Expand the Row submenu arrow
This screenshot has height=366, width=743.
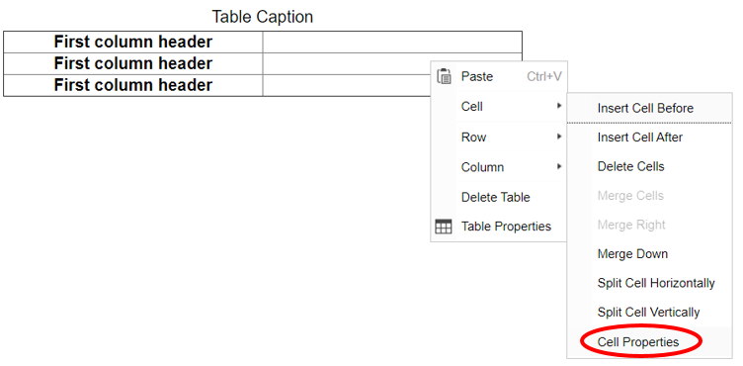(559, 137)
